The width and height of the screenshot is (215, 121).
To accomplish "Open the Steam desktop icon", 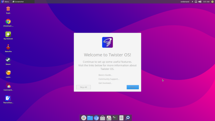I will pos(8,60).
